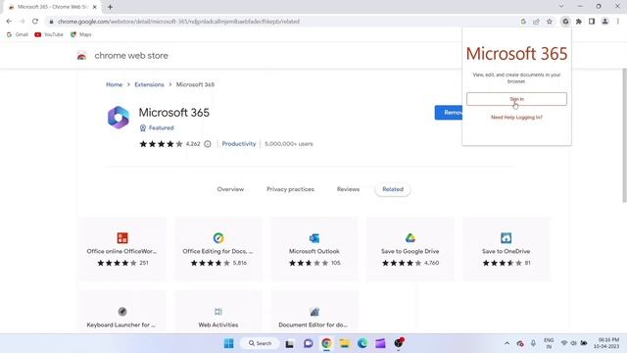Click the browser forward arrow
This screenshot has height=353, width=627.
tap(22, 22)
